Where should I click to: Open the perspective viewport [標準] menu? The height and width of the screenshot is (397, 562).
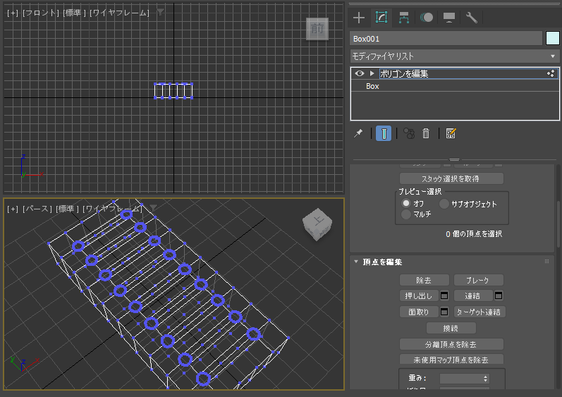point(68,209)
